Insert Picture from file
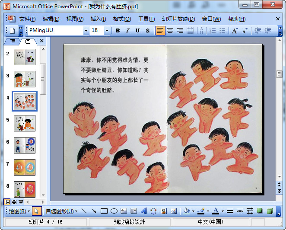 coord(174,211)
